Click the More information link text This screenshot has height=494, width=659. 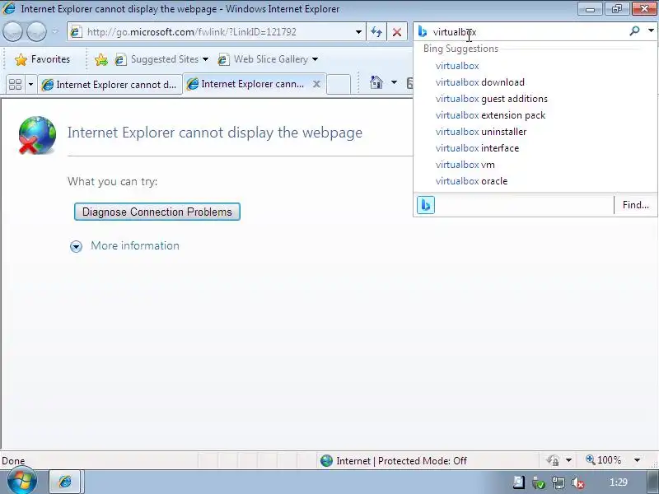135,245
